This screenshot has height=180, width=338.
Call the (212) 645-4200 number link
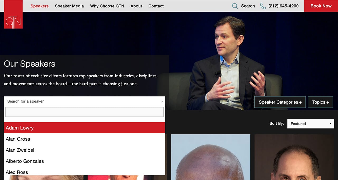point(284,6)
